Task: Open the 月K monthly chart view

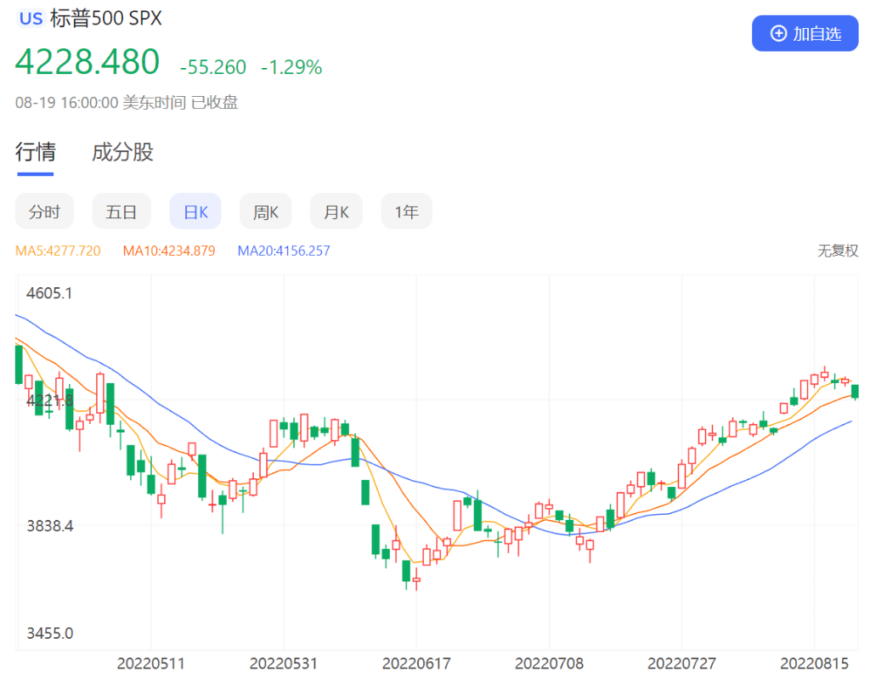Action: pos(336,211)
